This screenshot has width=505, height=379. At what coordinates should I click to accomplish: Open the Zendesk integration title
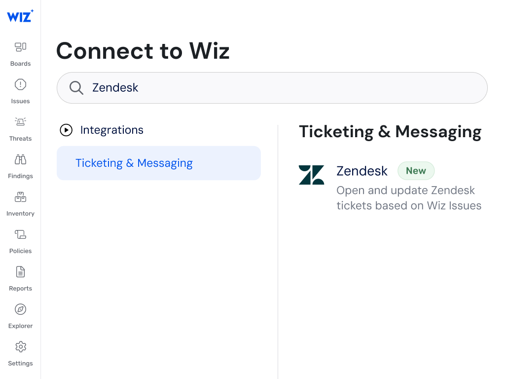click(x=362, y=171)
